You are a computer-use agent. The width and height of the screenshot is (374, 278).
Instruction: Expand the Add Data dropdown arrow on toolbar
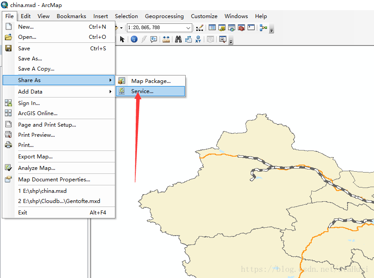coord(122,28)
